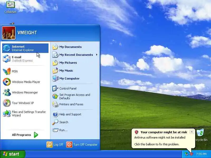
Task: Click the Log Off button
Action: click(55, 145)
